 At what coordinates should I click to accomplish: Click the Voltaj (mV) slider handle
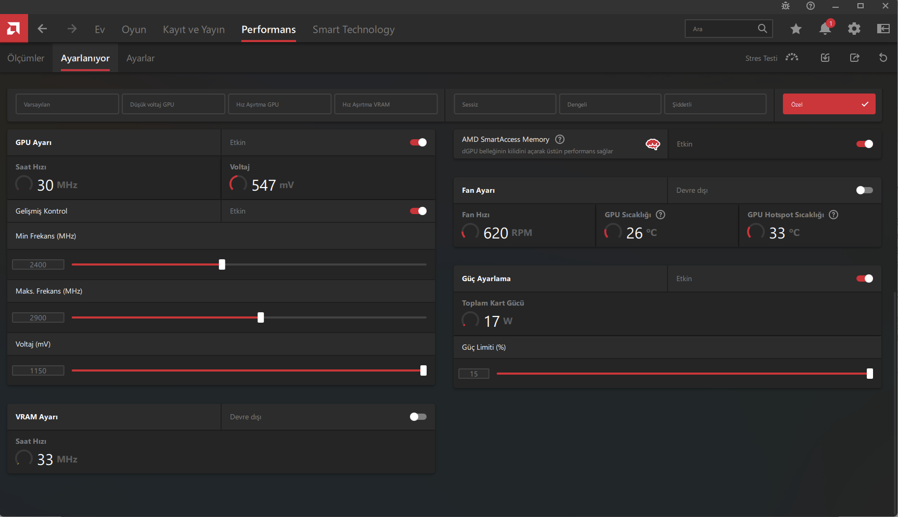(x=424, y=370)
